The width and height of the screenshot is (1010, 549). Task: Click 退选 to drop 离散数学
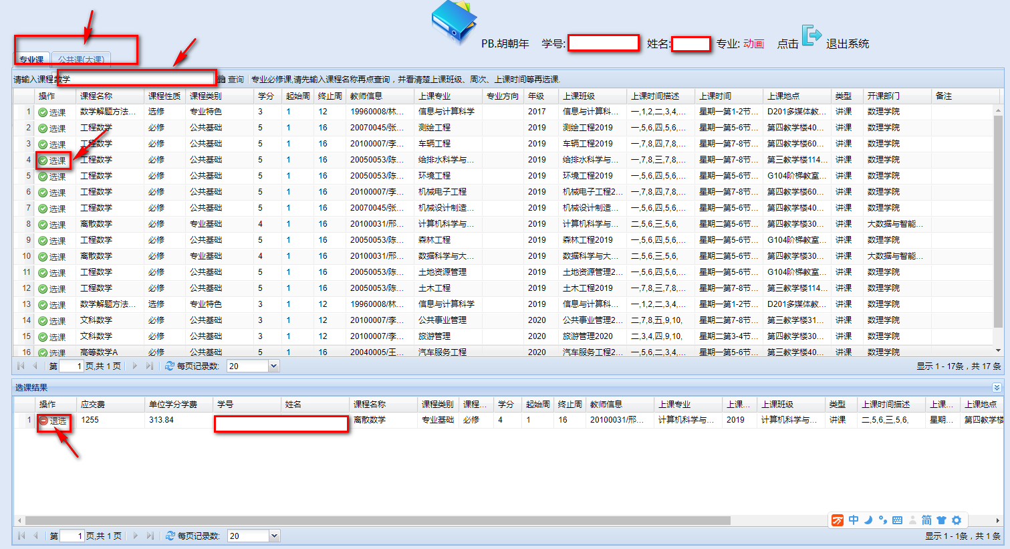53,421
